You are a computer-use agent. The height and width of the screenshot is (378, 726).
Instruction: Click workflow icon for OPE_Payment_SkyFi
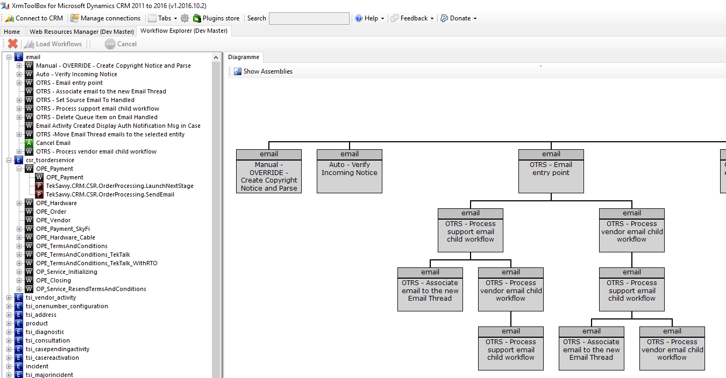click(29, 229)
